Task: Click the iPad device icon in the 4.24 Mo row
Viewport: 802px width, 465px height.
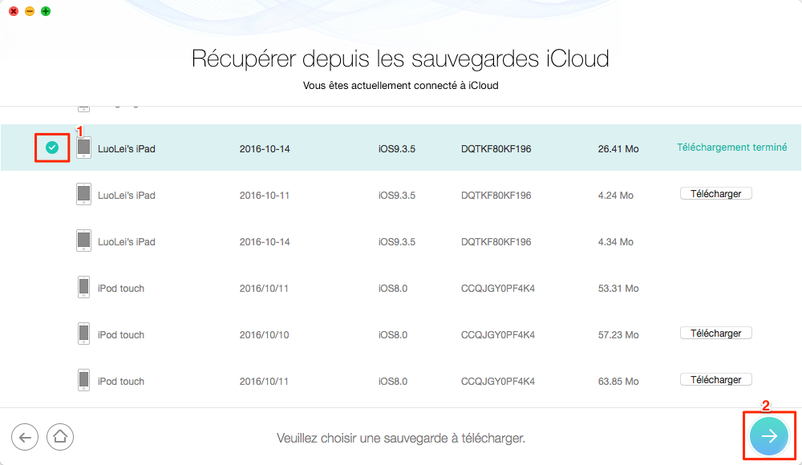Action: click(84, 194)
